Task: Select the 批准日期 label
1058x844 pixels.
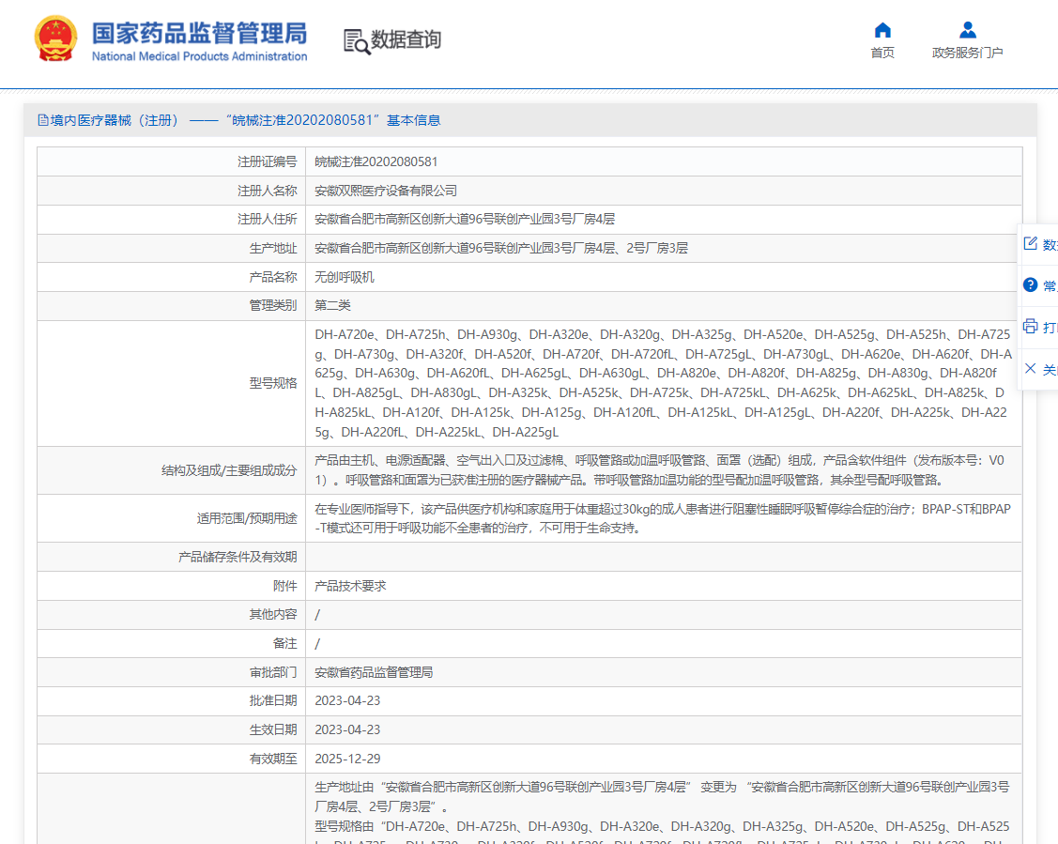Action: (x=273, y=701)
